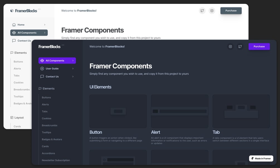This screenshot has height=168, width=280.
Task: Open the Buttons link in the dark sidebar
Action: click(46, 98)
